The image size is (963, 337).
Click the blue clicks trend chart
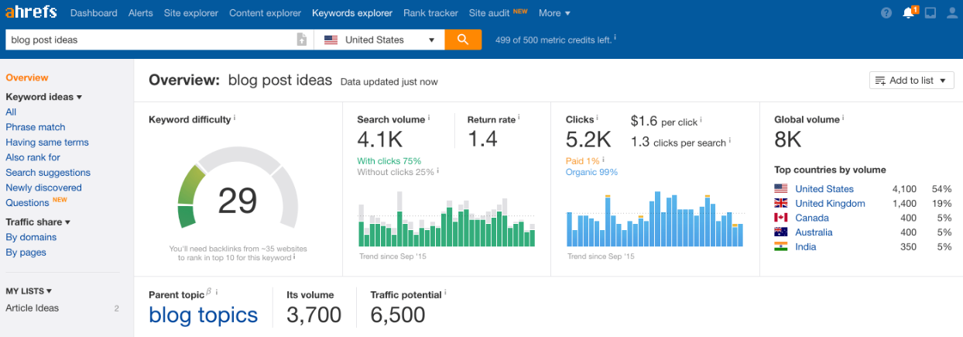pyautogui.click(x=655, y=218)
